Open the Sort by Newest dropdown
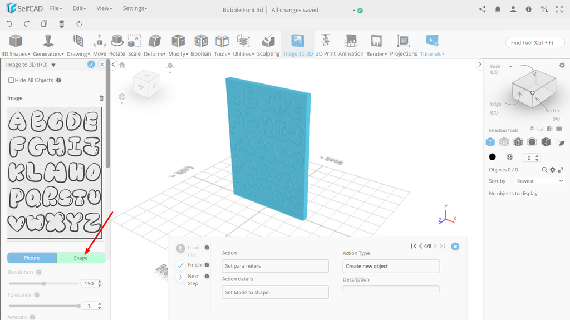This screenshot has width=570, height=320. tap(539, 181)
